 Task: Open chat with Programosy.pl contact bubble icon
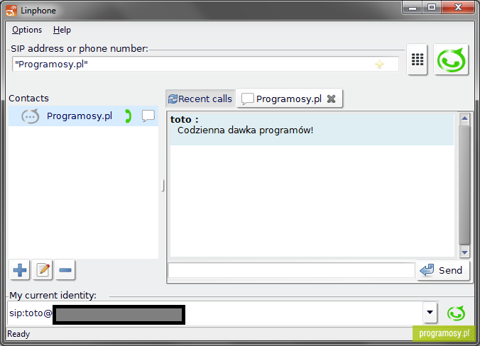(148, 116)
